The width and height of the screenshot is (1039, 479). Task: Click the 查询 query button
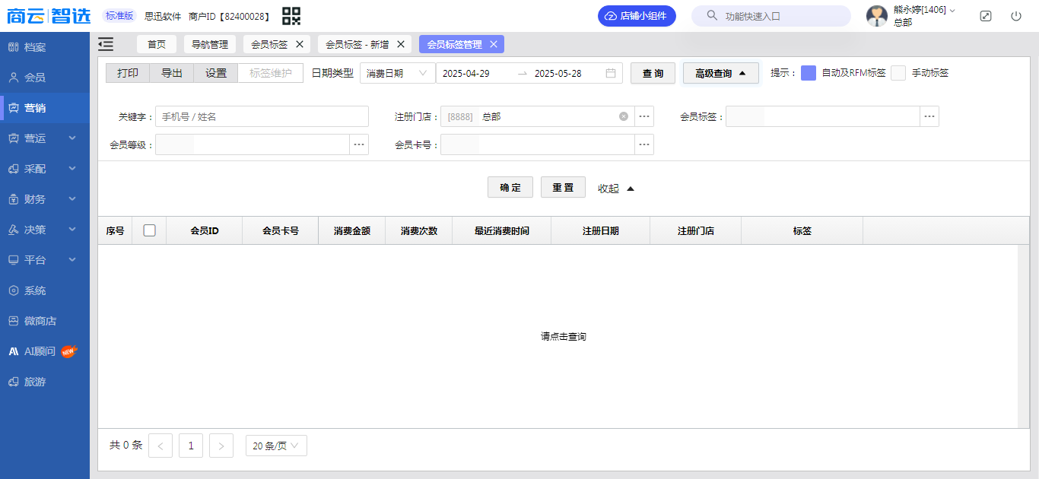coord(653,73)
